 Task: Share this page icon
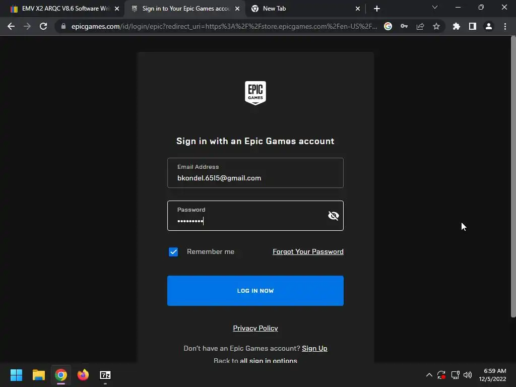[420, 26]
